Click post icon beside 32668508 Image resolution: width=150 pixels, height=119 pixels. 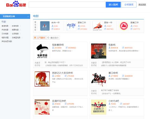123,76
